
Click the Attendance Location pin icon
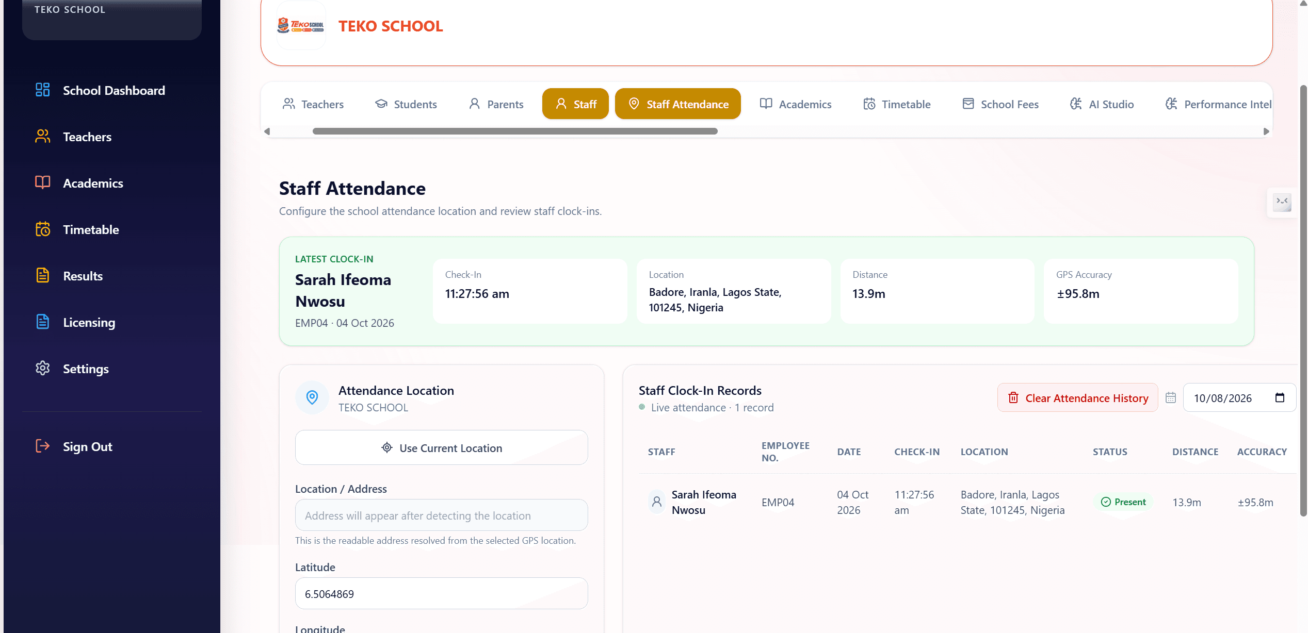pyautogui.click(x=312, y=397)
